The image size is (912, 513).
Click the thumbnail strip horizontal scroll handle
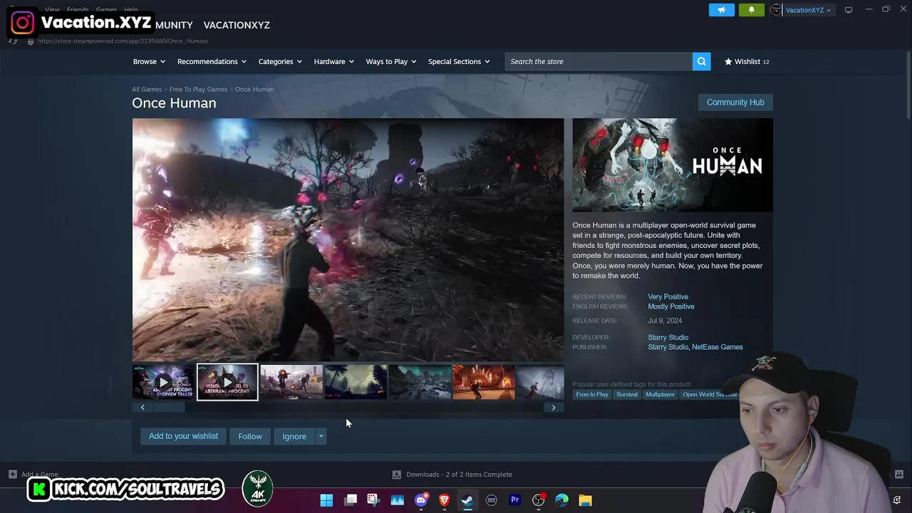click(x=170, y=408)
